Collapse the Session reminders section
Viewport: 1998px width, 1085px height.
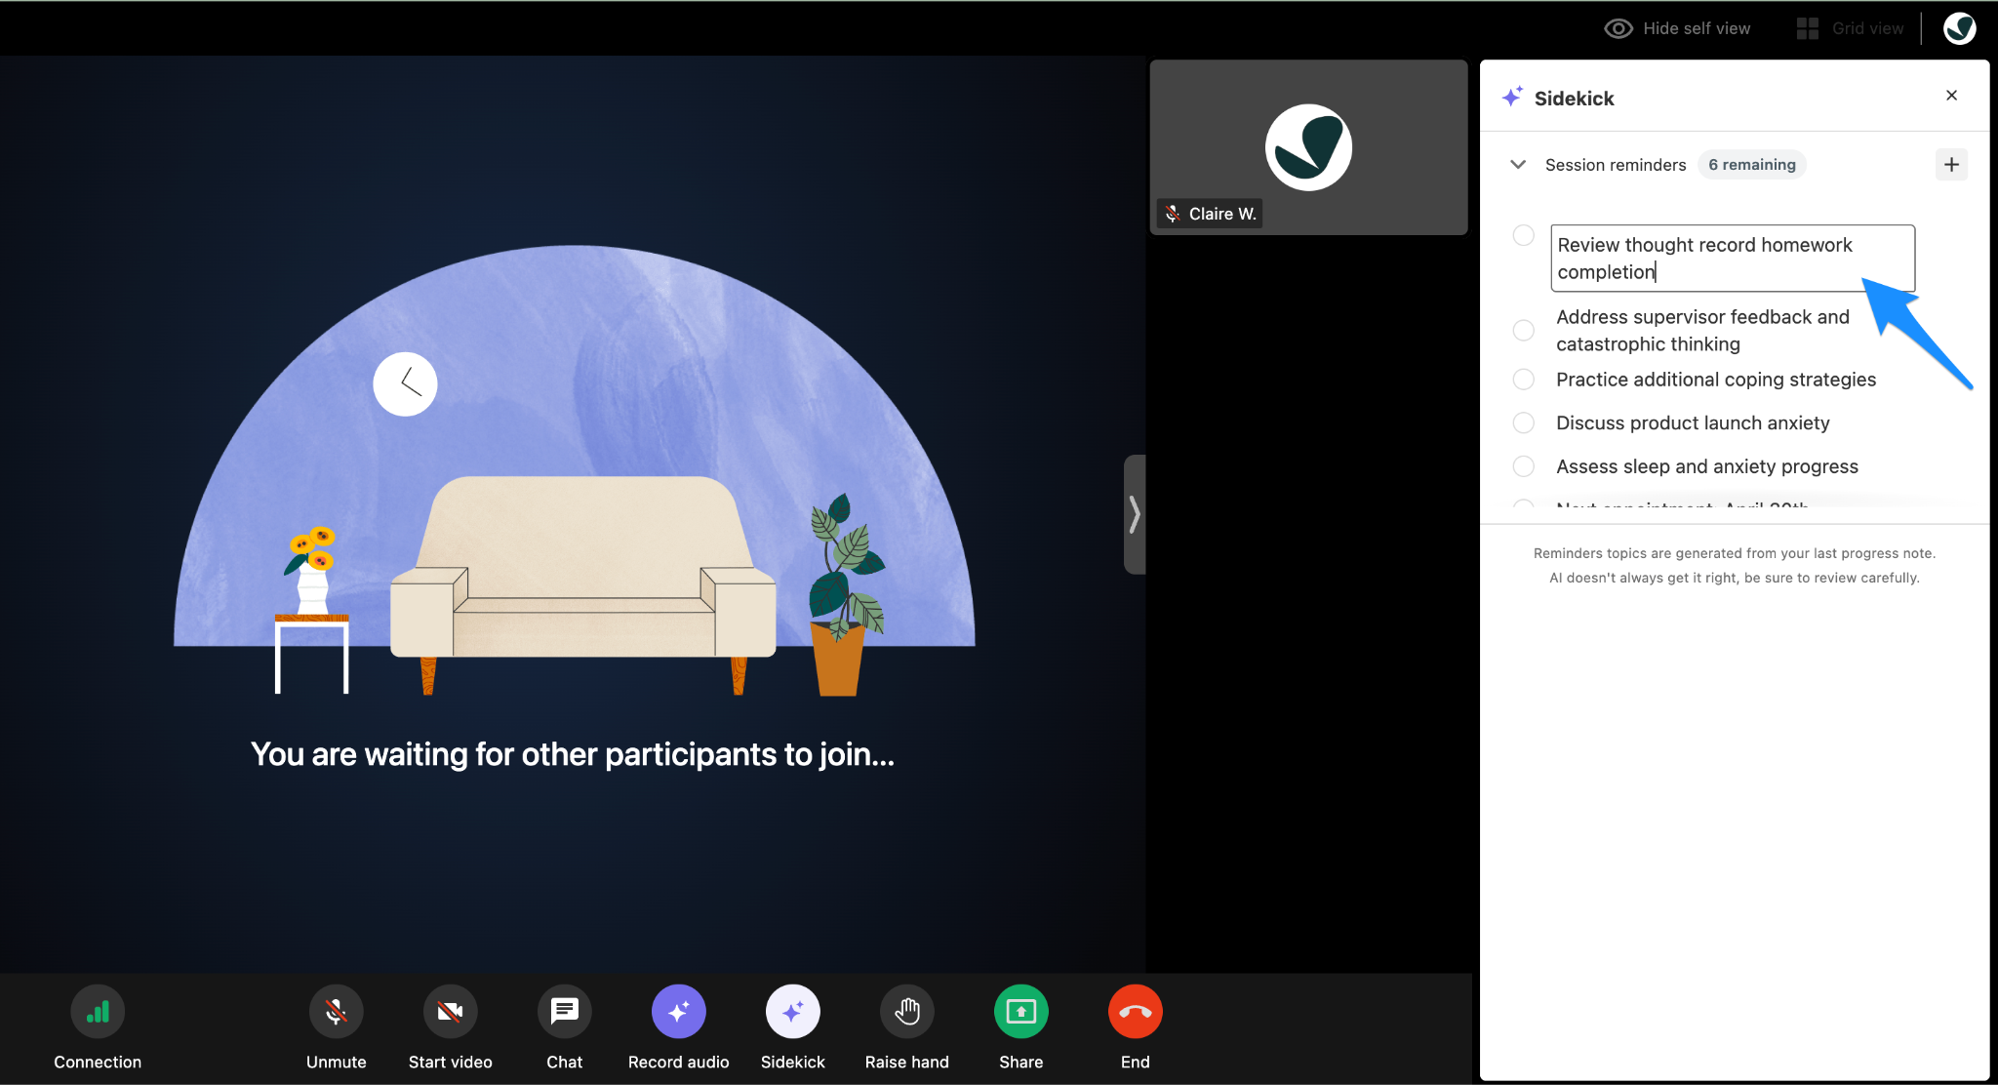[1517, 165]
